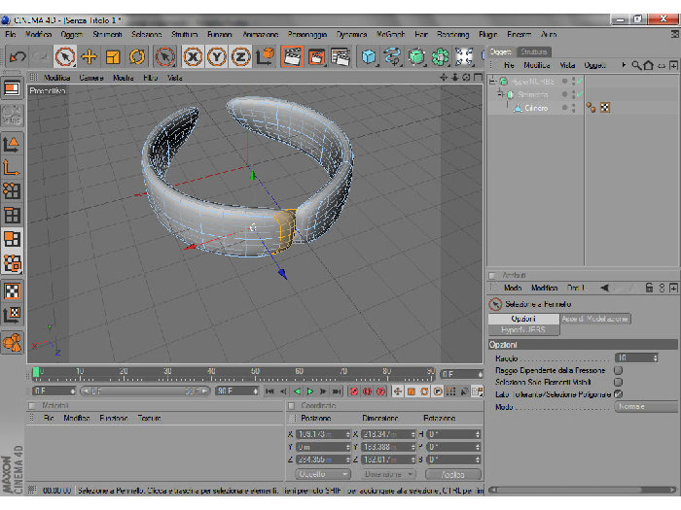Click the attributes panel lock icon
The height and width of the screenshot is (510, 681).
(x=649, y=288)
